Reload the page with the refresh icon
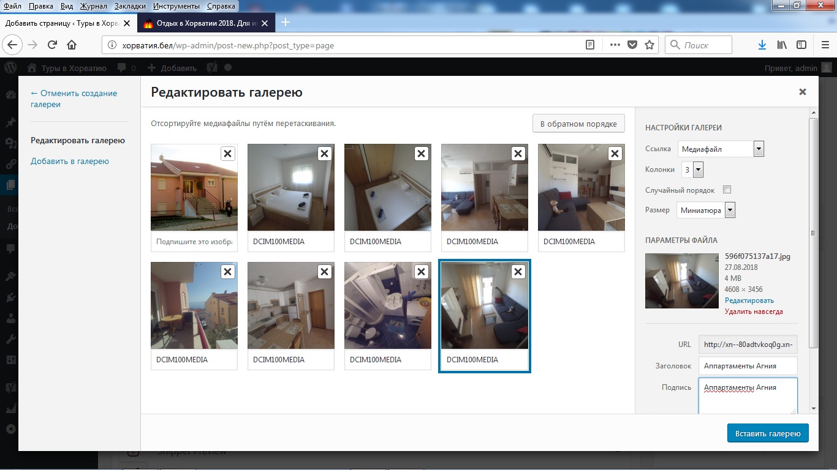Screen dimensions: 837x470 click(x=52, y=45)
